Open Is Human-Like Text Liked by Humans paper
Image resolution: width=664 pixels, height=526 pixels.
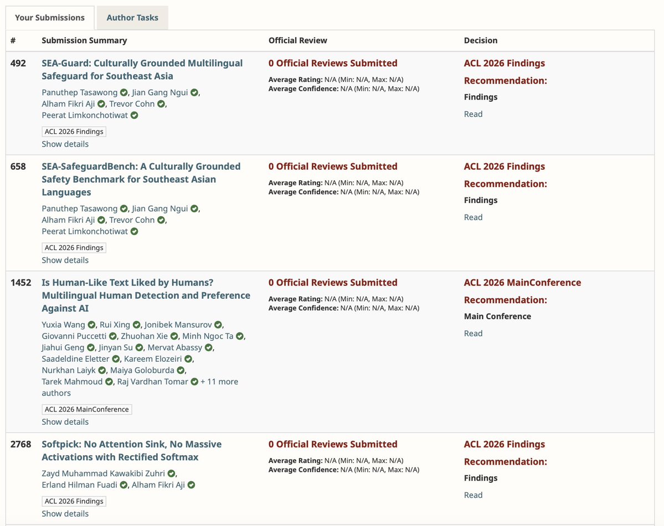click(146, 295)
